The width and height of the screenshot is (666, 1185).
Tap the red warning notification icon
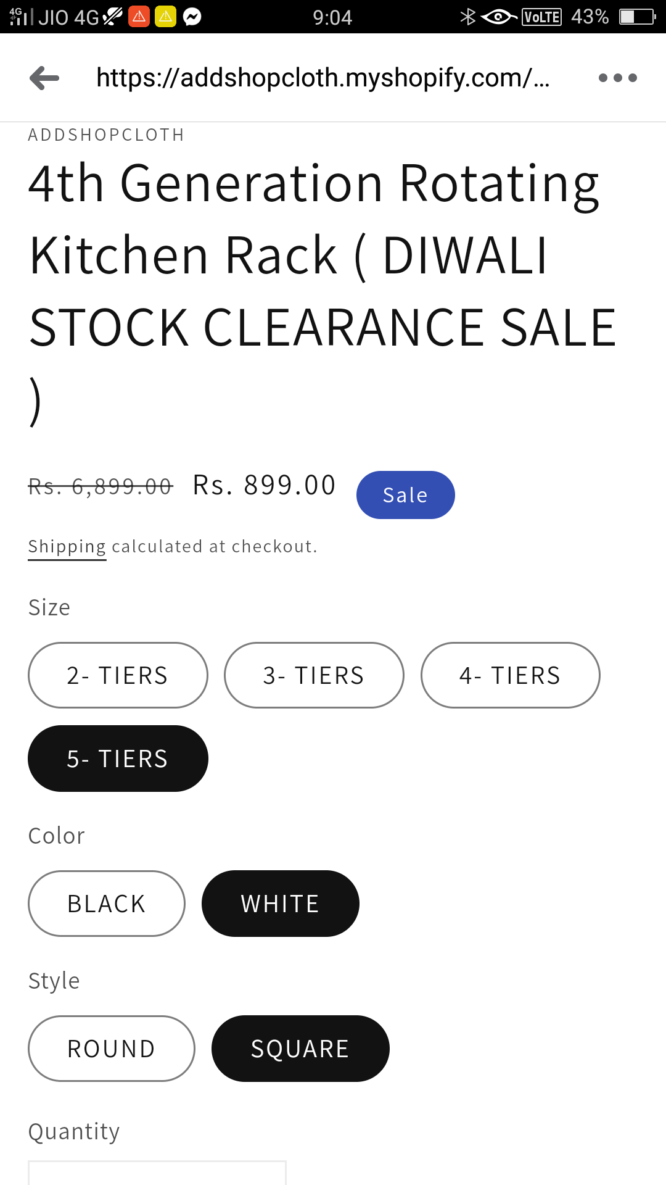(x=139, y=17)
